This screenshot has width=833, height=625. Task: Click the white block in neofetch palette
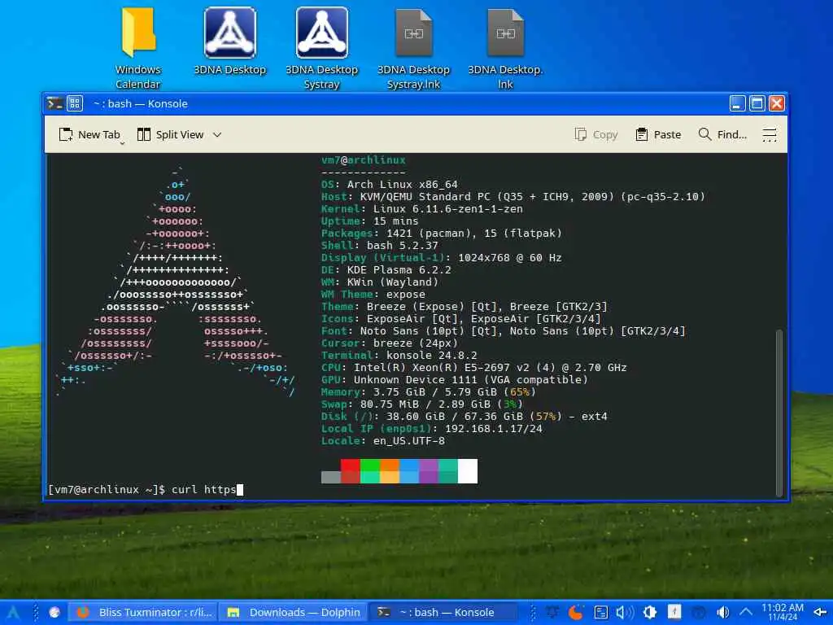(468, 471)
